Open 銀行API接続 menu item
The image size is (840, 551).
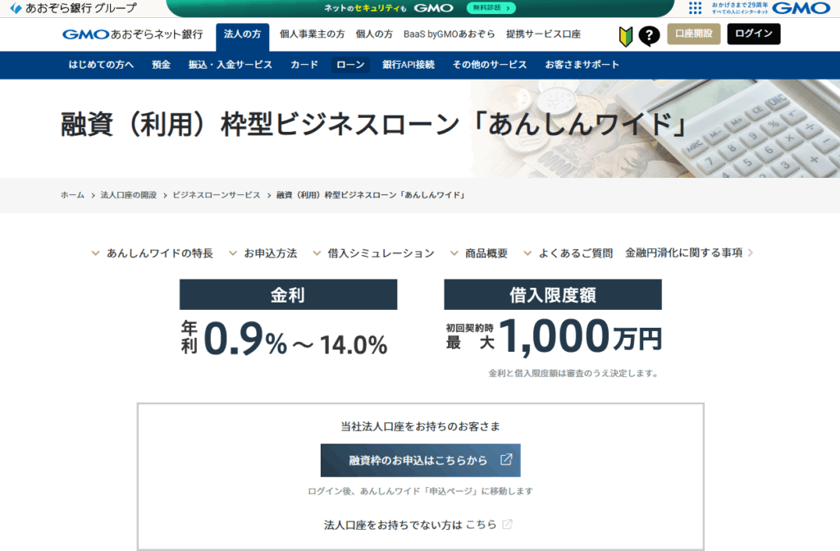click(x=409, y=65)
